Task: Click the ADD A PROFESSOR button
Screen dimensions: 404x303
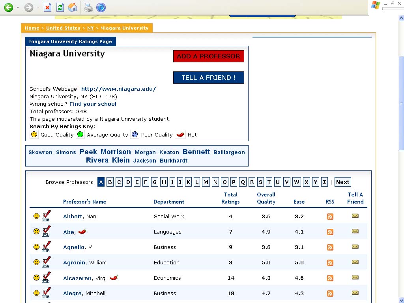Action: 208,56
